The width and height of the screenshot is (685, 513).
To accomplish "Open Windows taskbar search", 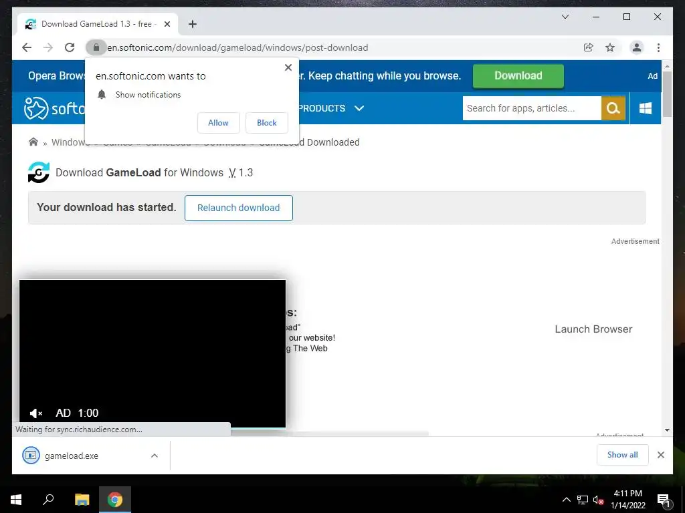I will pos(48,500).
